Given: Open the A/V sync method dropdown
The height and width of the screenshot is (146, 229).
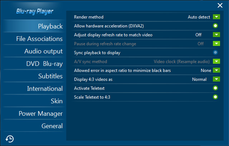Looking at the screenshot, I should 216,61.
